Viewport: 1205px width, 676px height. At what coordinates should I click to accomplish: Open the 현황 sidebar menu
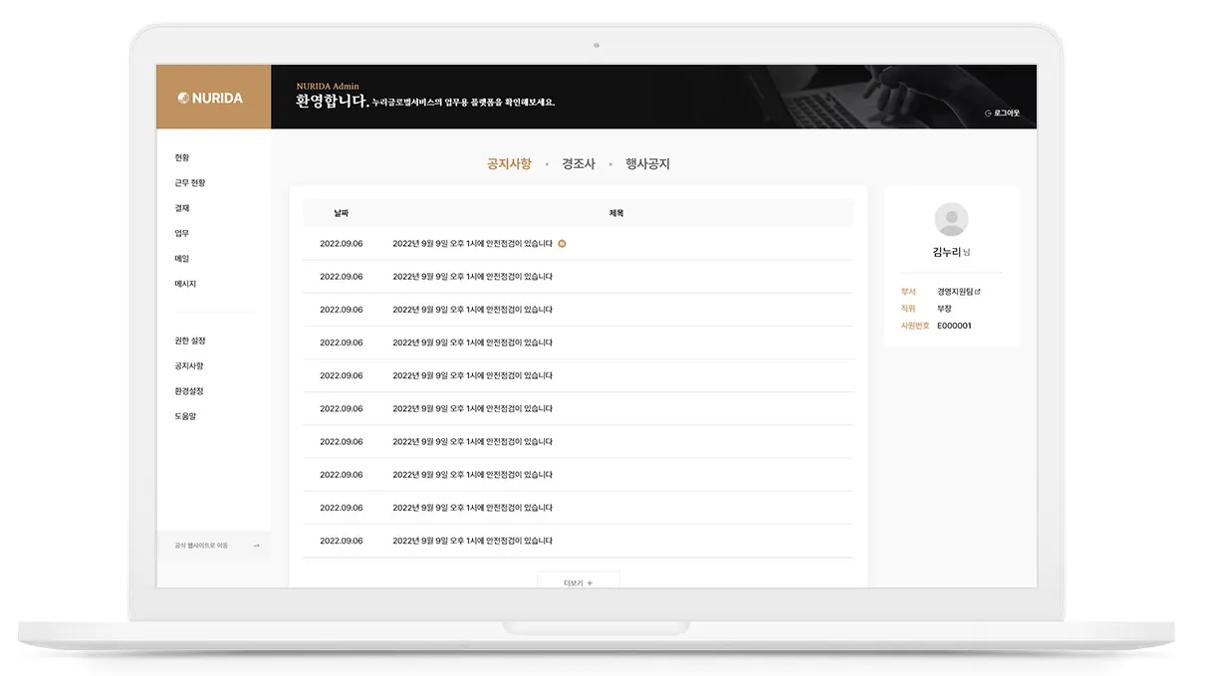point(182,158)
